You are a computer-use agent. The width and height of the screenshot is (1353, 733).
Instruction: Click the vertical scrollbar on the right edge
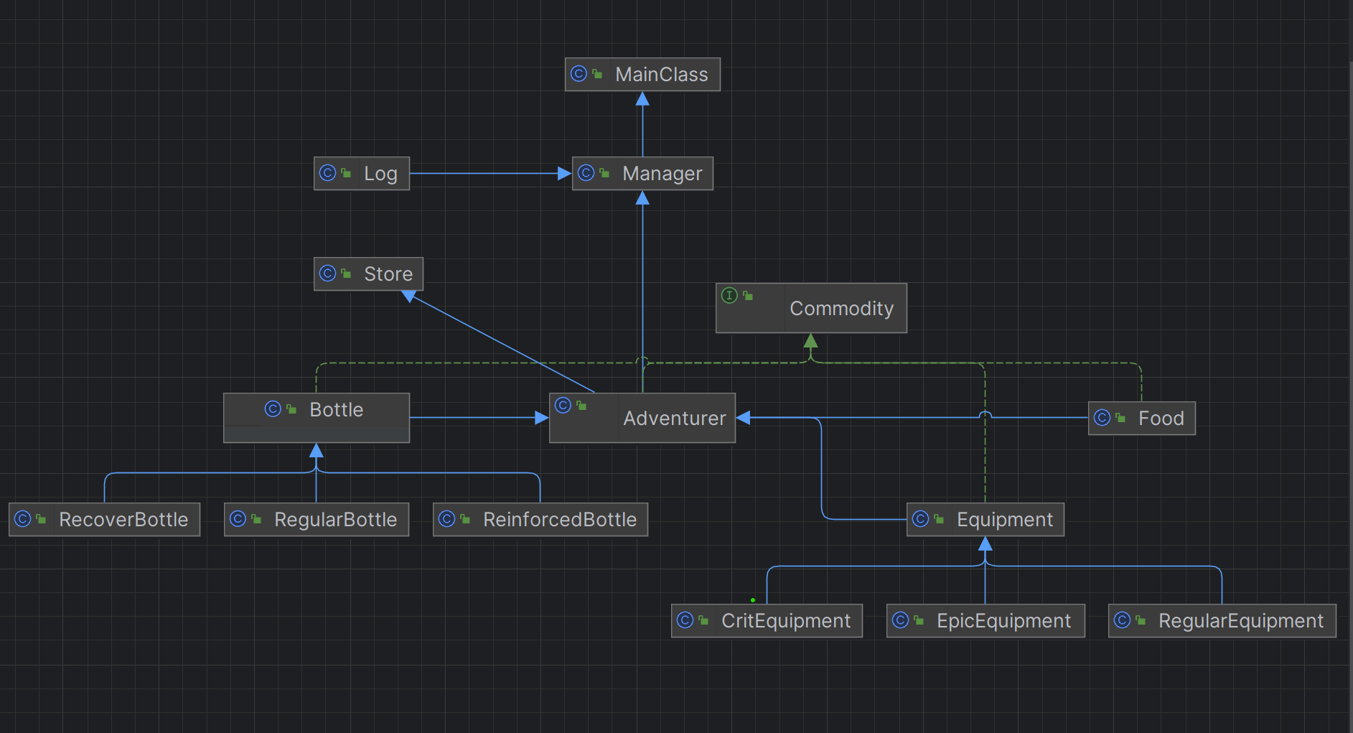1350,359
